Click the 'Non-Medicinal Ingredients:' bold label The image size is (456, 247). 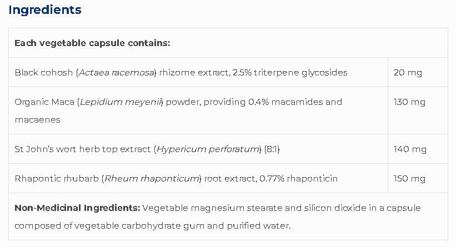pos(77,208)
